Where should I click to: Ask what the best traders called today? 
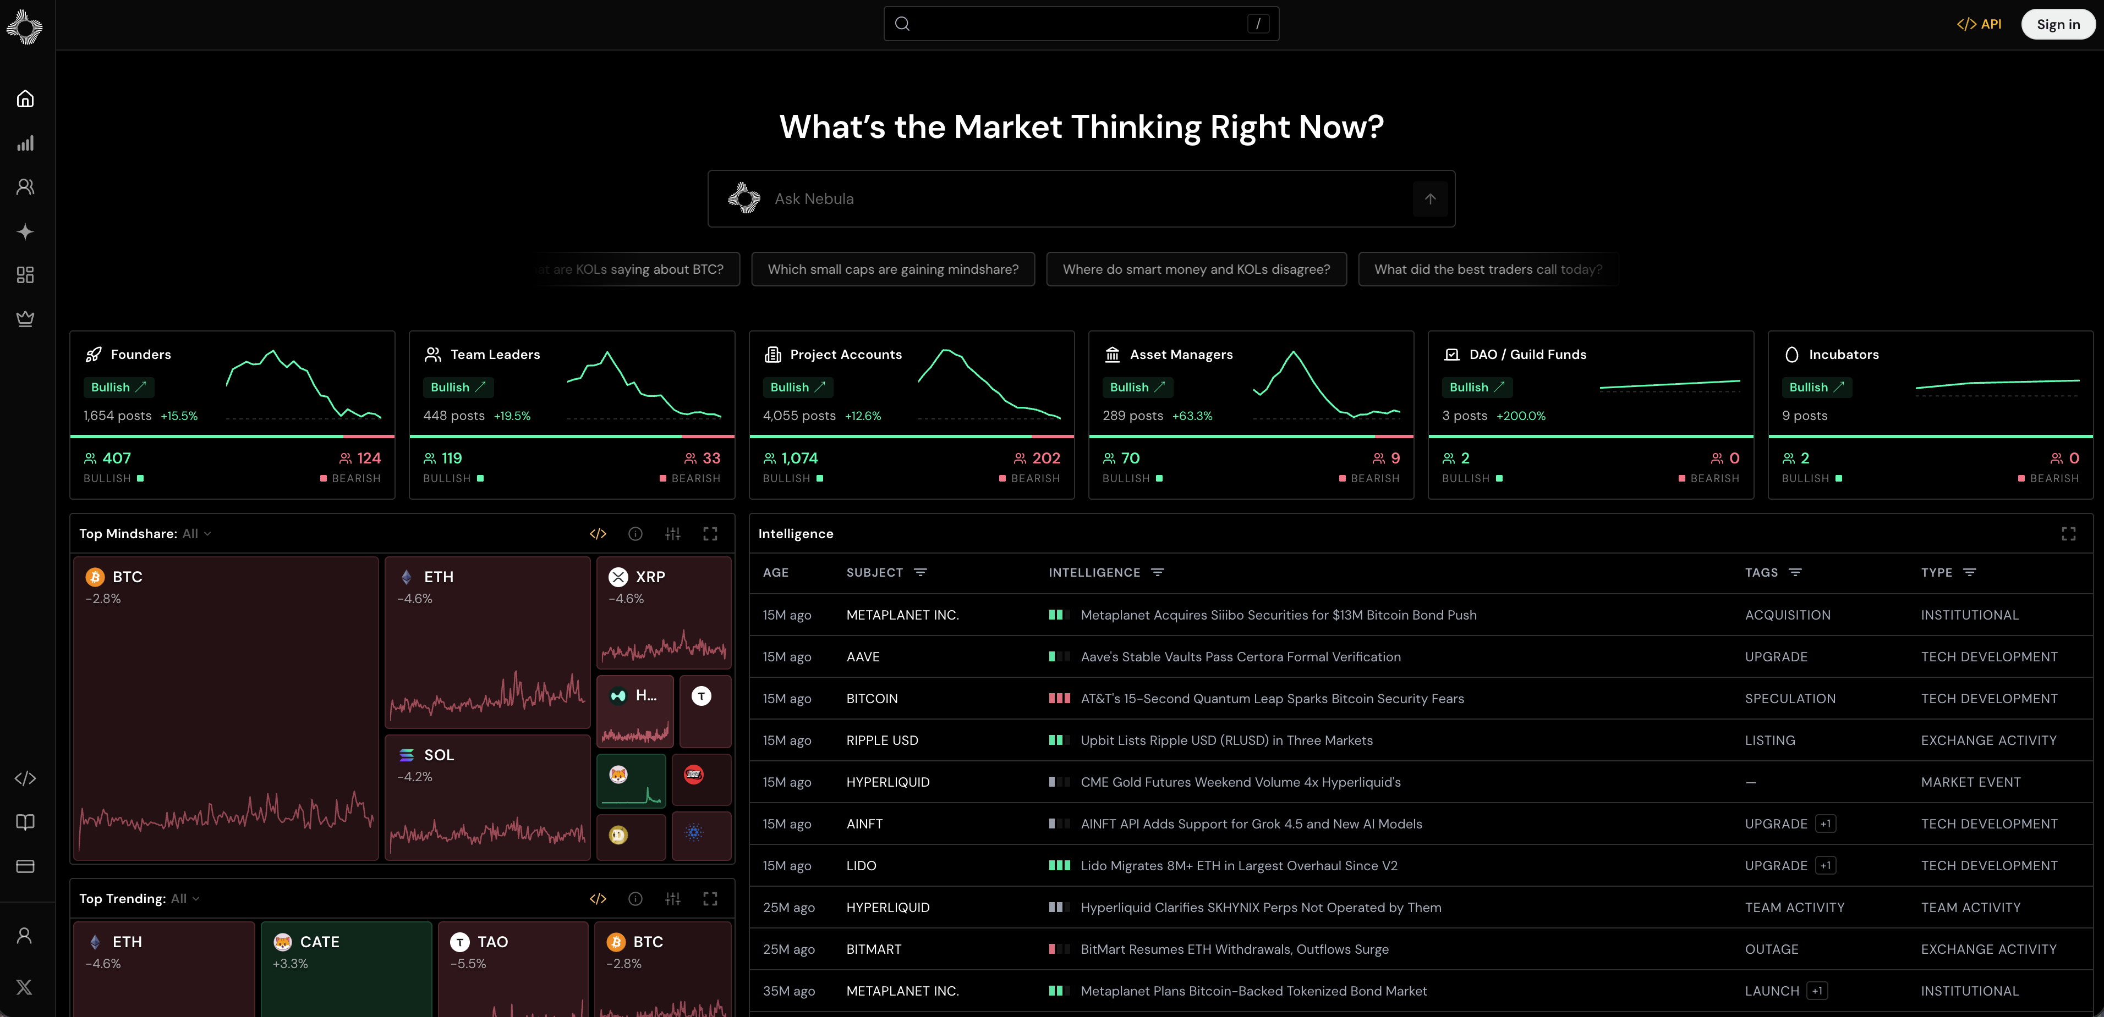tap(1488, 269)
